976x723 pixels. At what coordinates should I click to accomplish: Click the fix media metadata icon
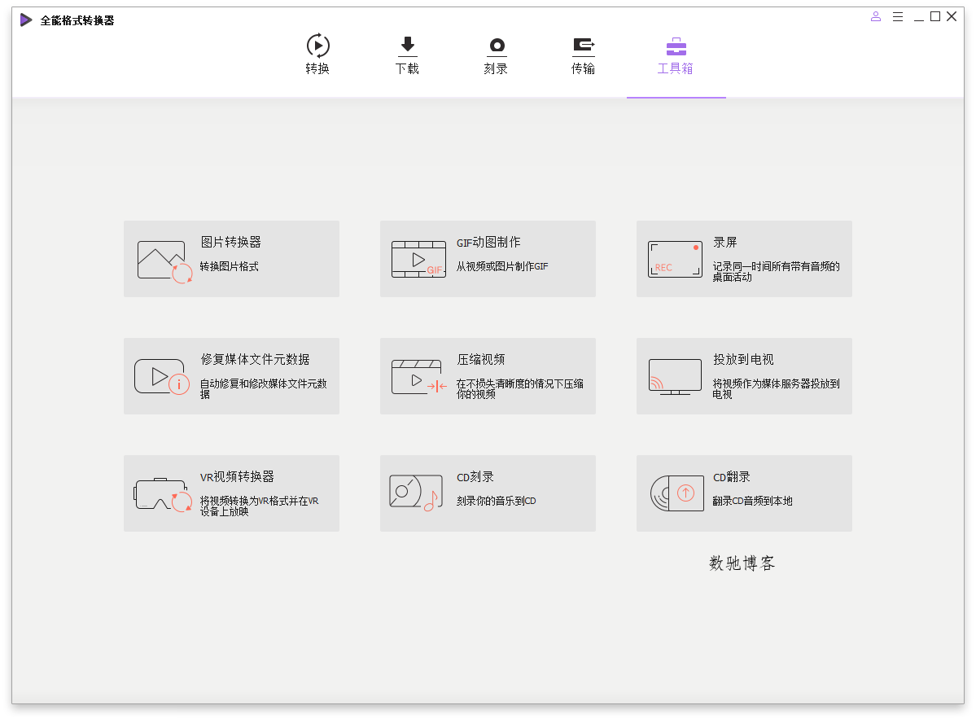[162, 377]
